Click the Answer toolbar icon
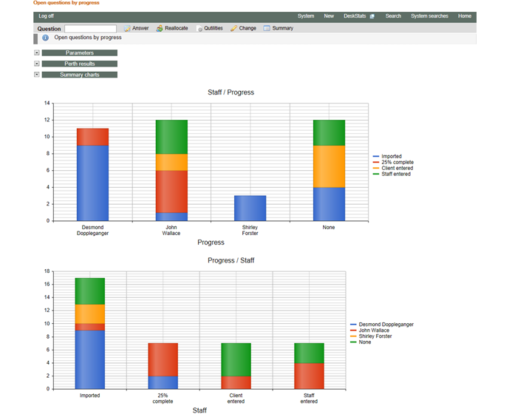This screenshot has height=417, width=512. (x=127, y=28)
